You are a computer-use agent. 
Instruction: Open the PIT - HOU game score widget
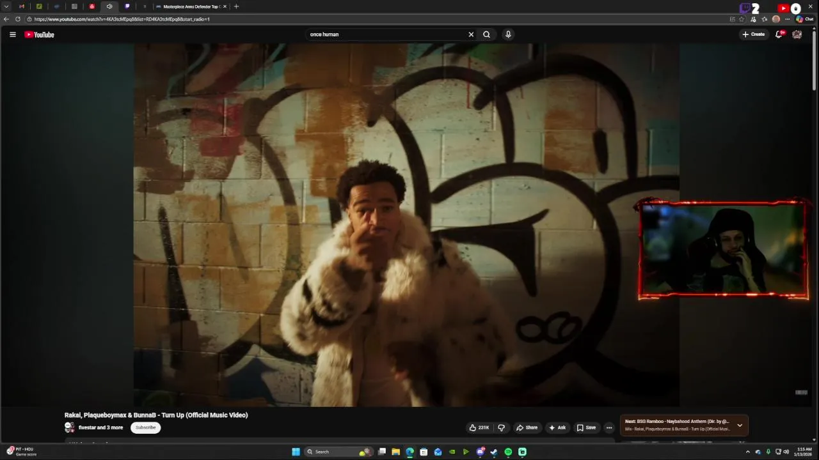point(20,452)
